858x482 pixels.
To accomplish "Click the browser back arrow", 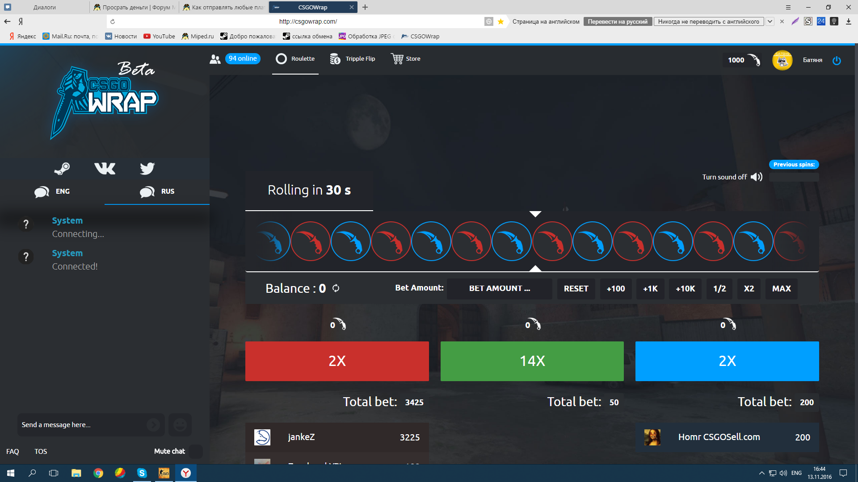I will click(x=7, y=21).
